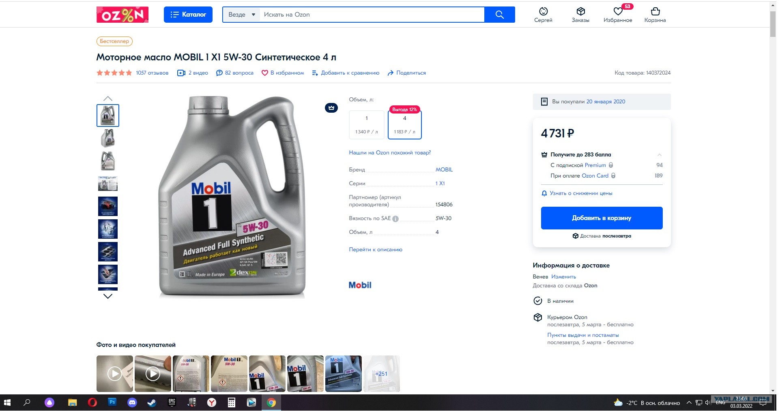Open the Ozon Card link
This screenshot has width=780, height=411.
595,176
